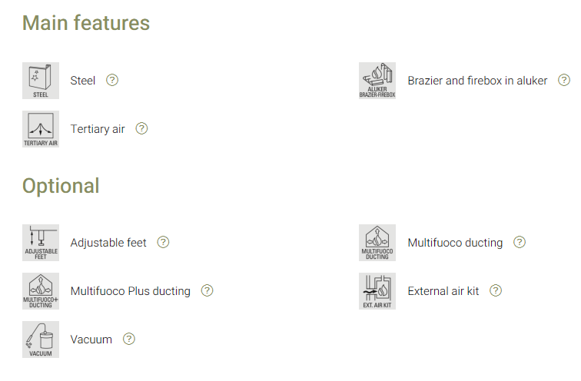The image size is (581, 381).
Task: Click the Main features heading
Action: tap(86, 23)
